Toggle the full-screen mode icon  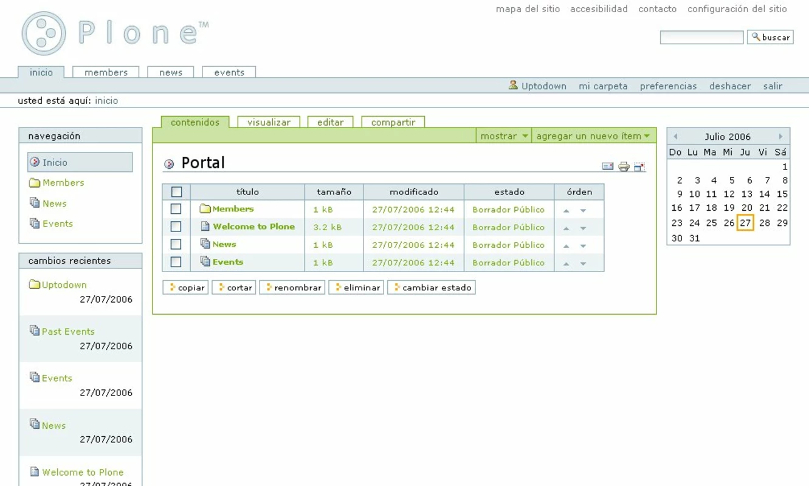(639, 166)
